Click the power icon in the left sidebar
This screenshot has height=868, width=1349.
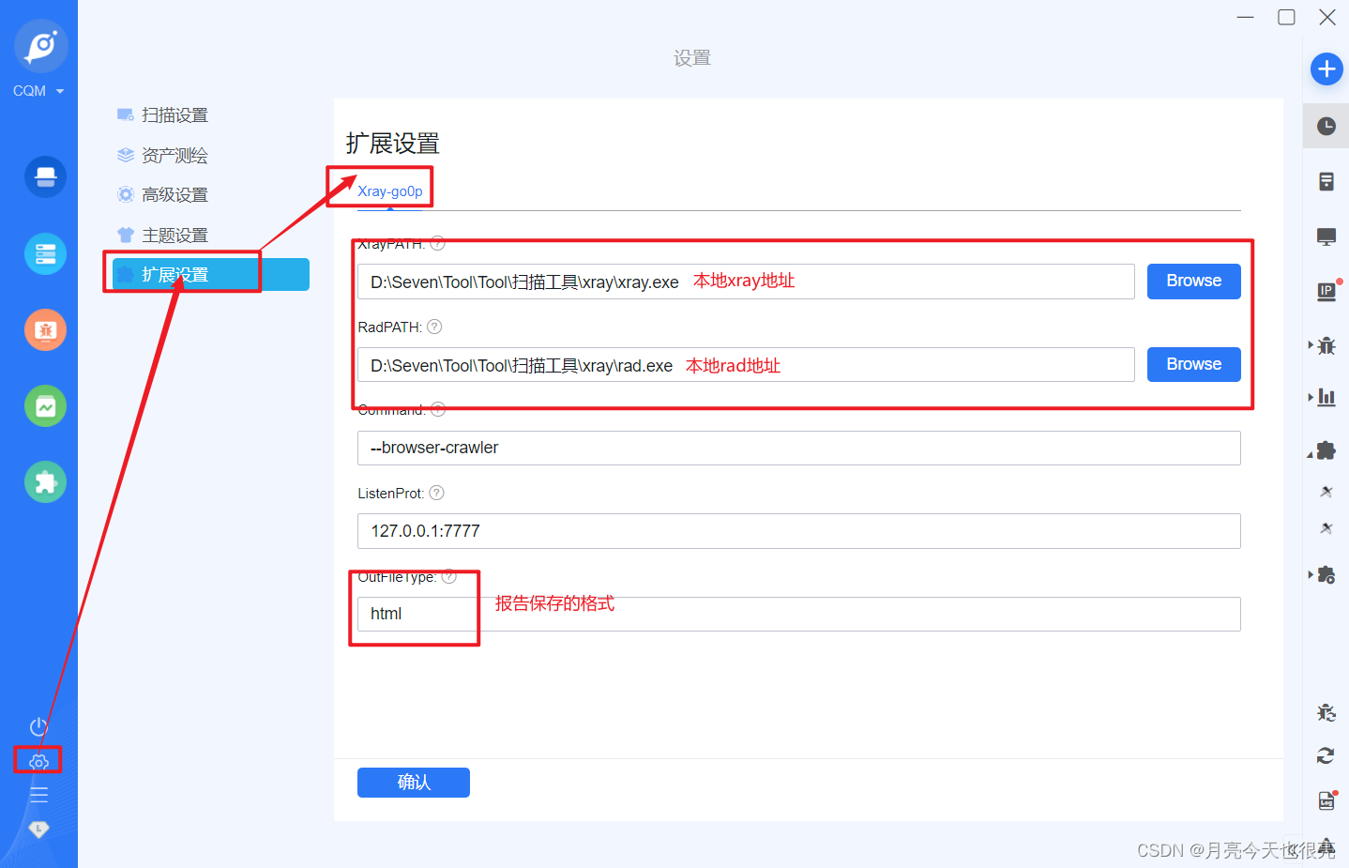[x=38, y=726]
